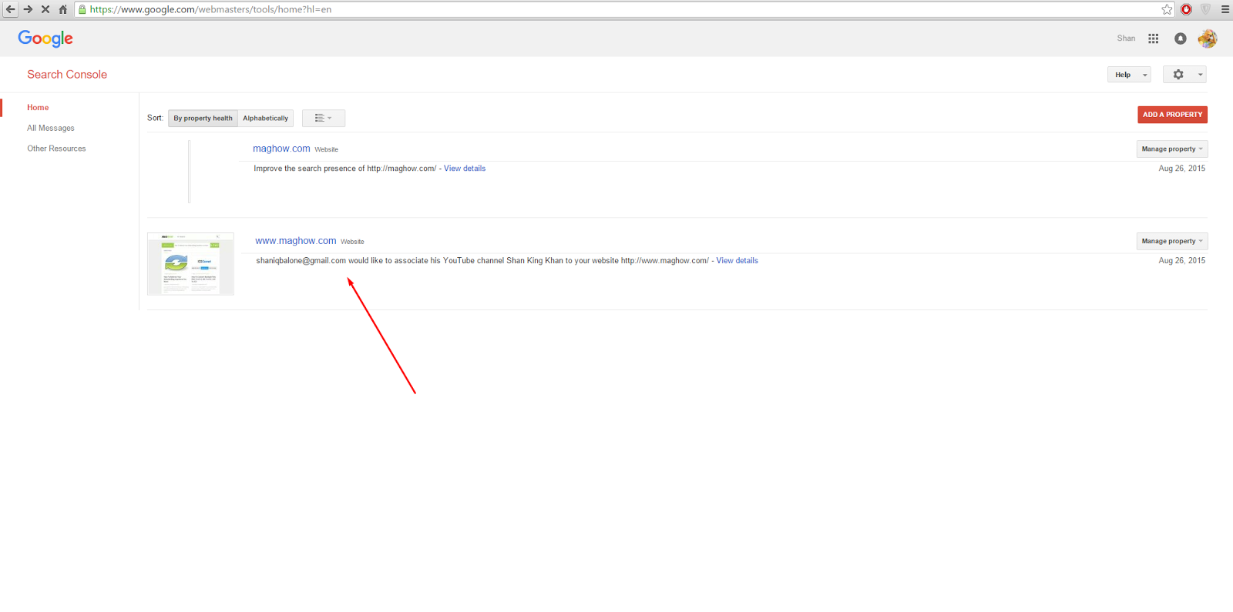Open Google notifications bell
The image size is (1233, 612).
1181,38
